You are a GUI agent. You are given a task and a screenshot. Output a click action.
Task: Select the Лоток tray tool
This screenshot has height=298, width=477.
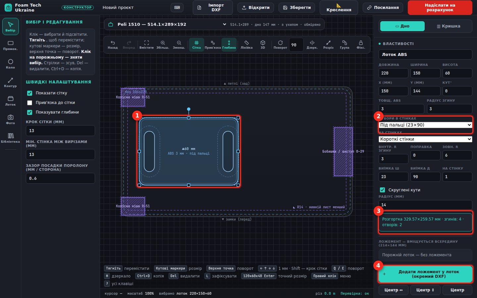(10, 101)
